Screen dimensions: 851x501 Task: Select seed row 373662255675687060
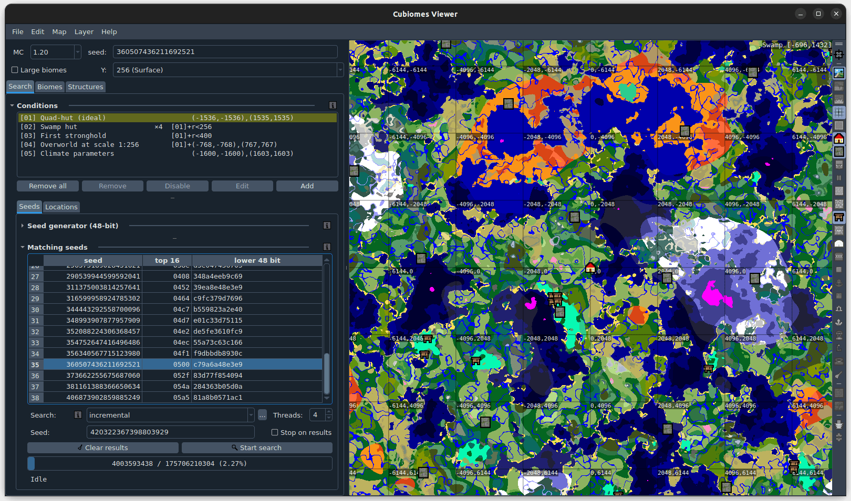click(x=175, y=376)
